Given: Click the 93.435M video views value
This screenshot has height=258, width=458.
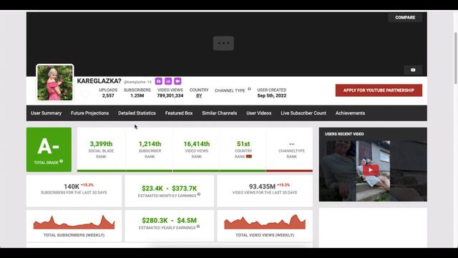Looking at the screenshot, I should click(262, 186).
